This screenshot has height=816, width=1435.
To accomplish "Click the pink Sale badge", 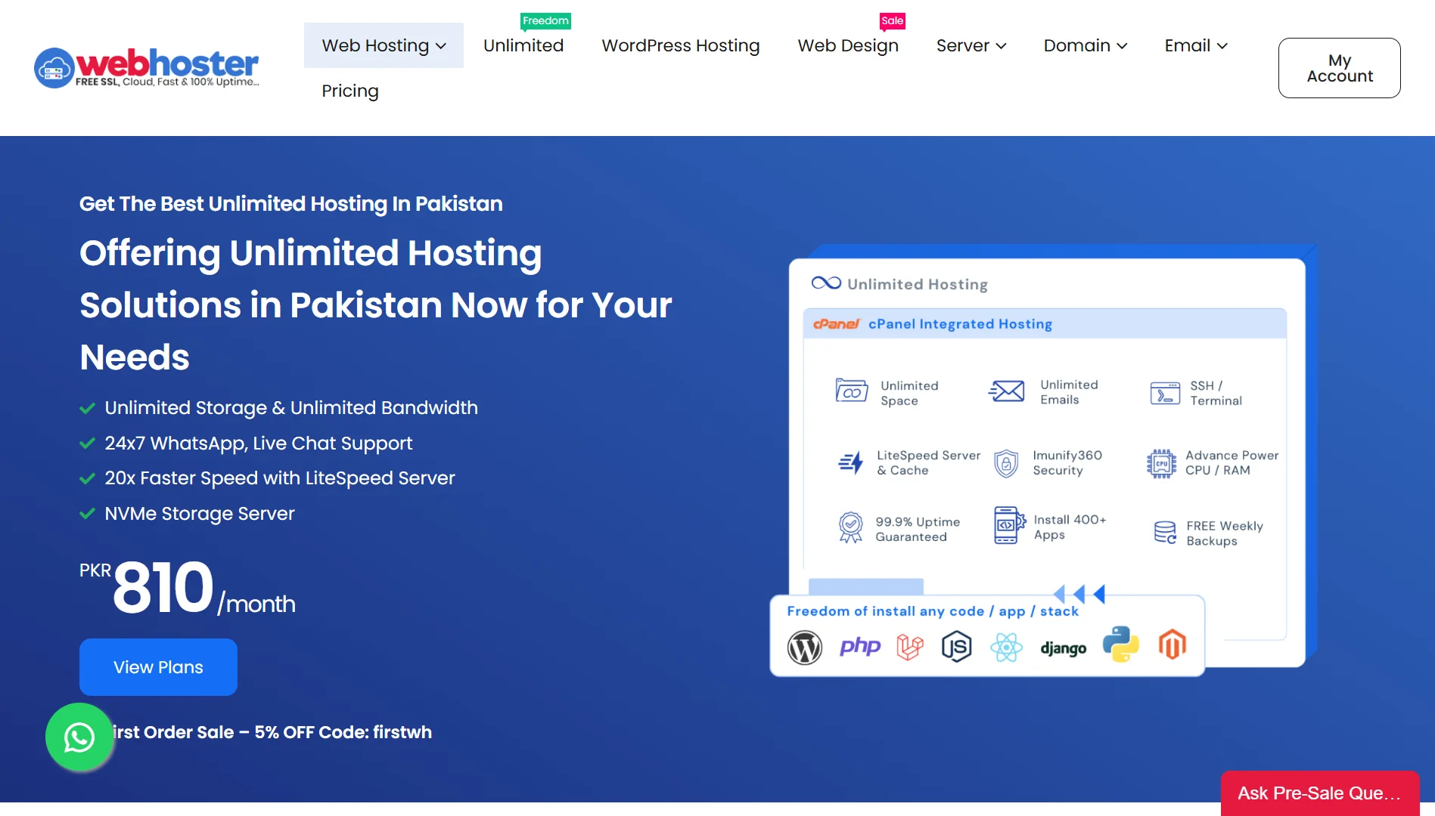I will (893, 20).
